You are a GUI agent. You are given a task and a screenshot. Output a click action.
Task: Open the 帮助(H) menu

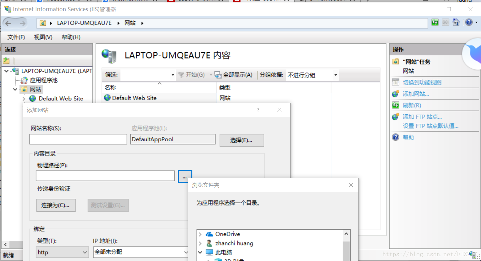click(71, 37)
